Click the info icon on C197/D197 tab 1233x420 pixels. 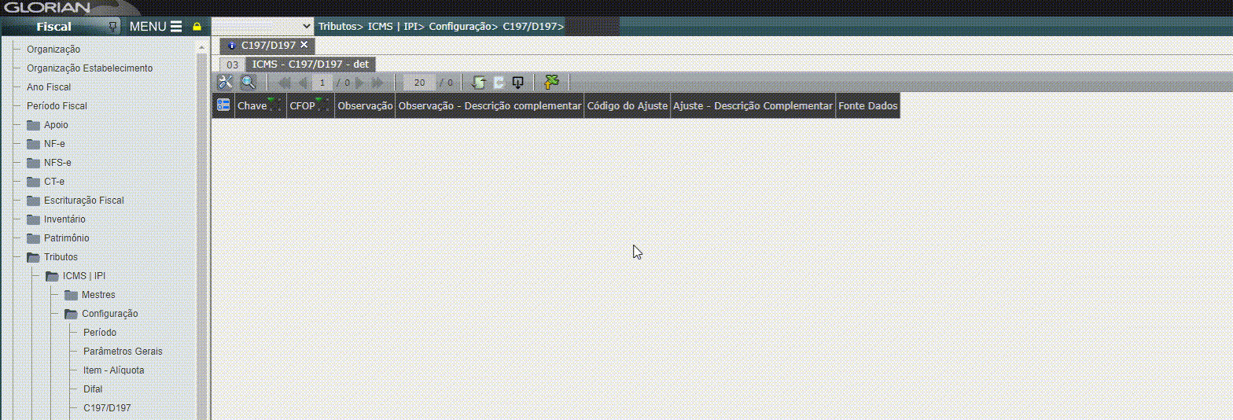[231, 46]
